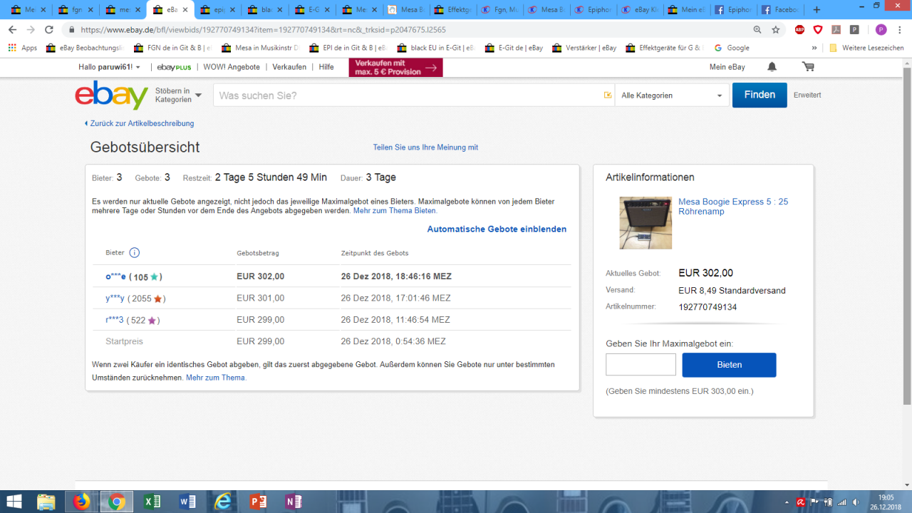Click the Mesa Boogie amp thumbnail

(x=646, y=223)
